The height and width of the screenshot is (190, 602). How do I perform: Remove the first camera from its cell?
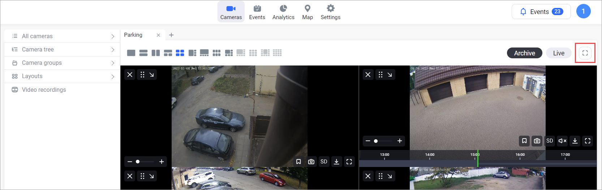(130, 74)
